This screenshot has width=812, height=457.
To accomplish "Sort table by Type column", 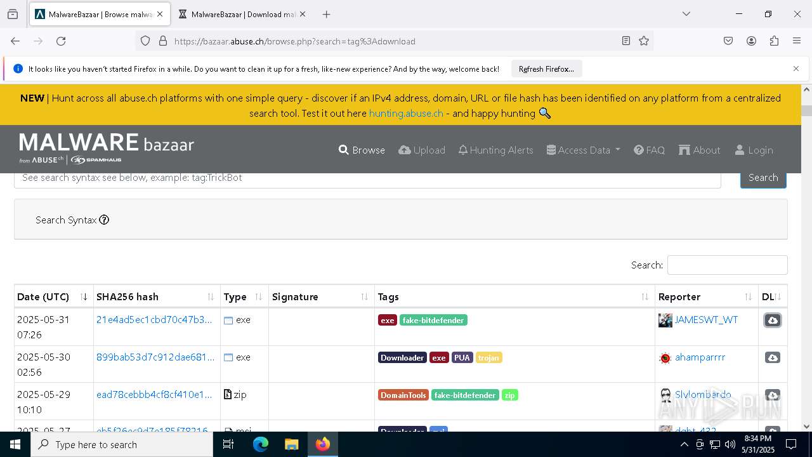I will 244,296.
